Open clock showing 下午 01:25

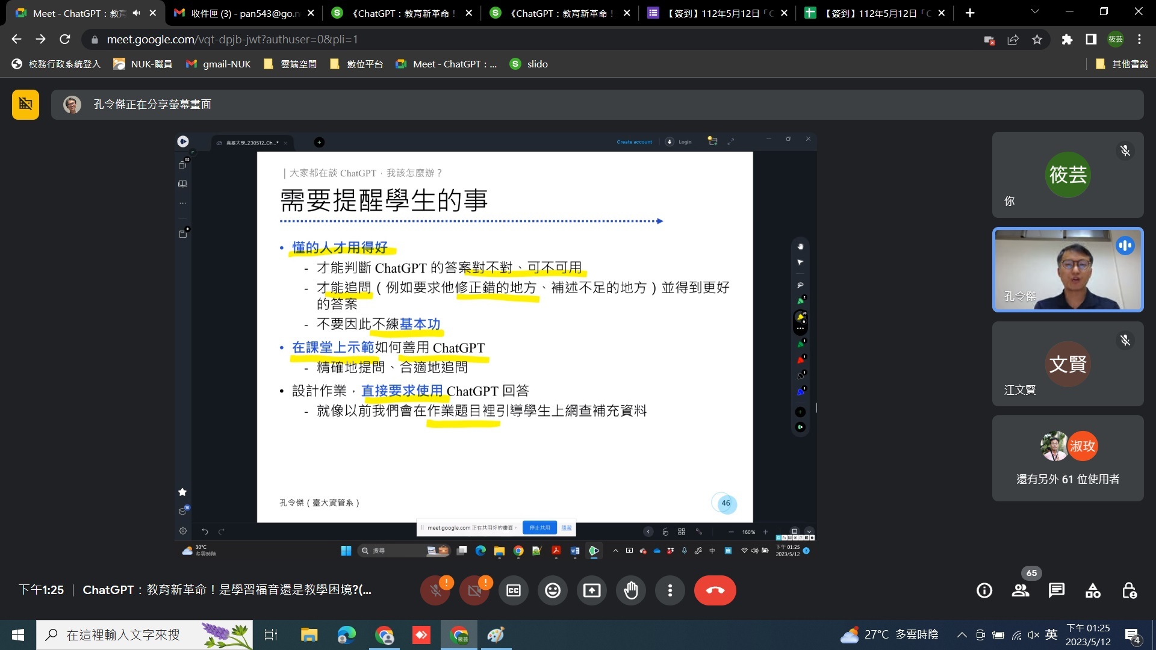pos(1088,635)
